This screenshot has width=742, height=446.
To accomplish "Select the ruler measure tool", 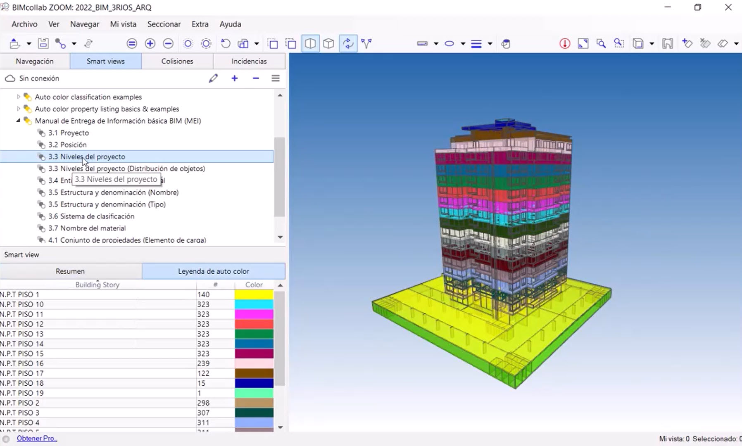I will tap(422, 43).
